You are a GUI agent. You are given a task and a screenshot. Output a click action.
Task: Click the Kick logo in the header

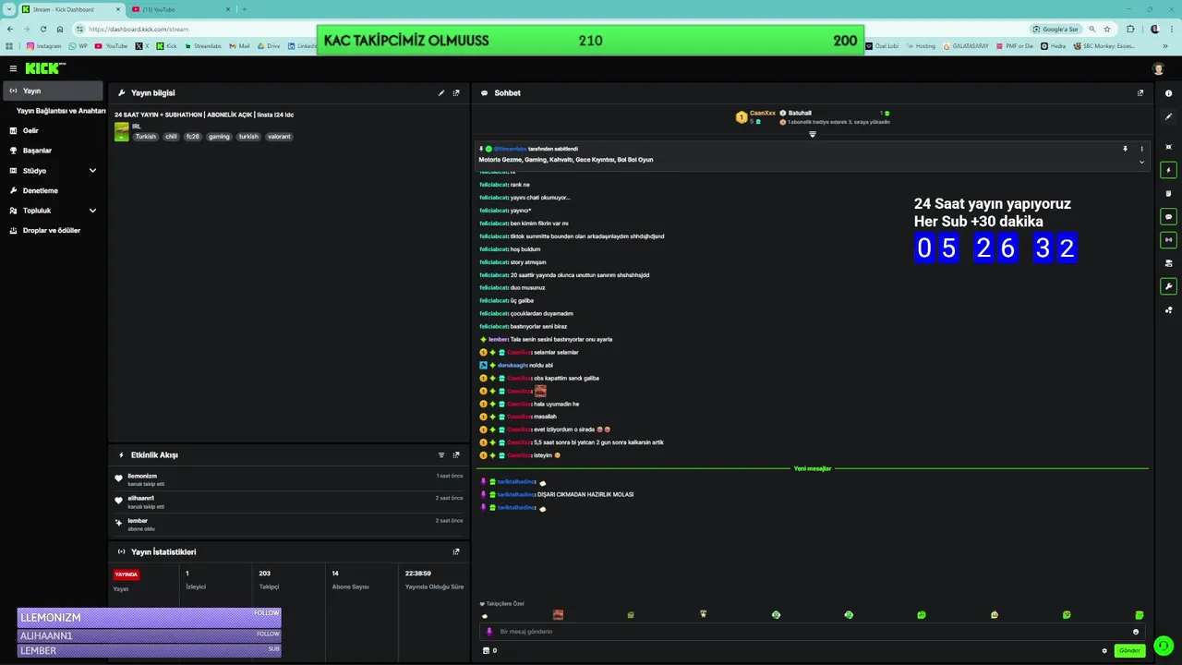pos(44,68)
